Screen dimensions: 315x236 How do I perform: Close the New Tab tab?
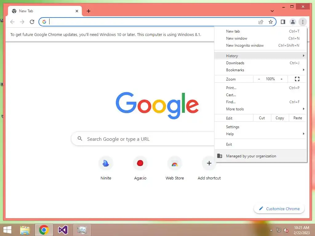(x=77, y=11)
